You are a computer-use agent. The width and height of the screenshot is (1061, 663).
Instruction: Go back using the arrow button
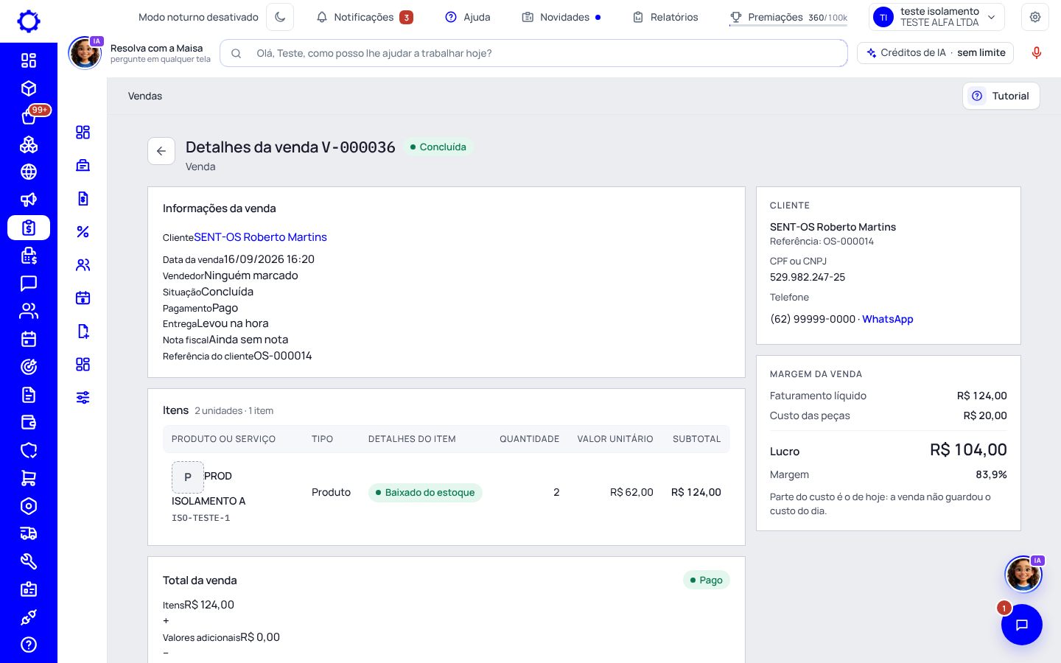pos(161,151)
